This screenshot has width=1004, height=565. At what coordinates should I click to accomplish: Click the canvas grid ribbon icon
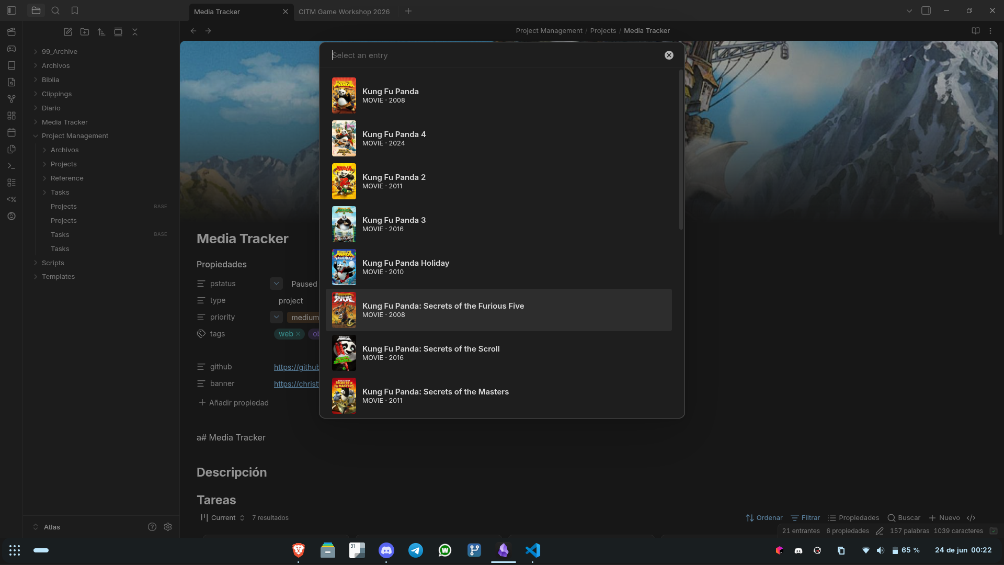point(12,116)
